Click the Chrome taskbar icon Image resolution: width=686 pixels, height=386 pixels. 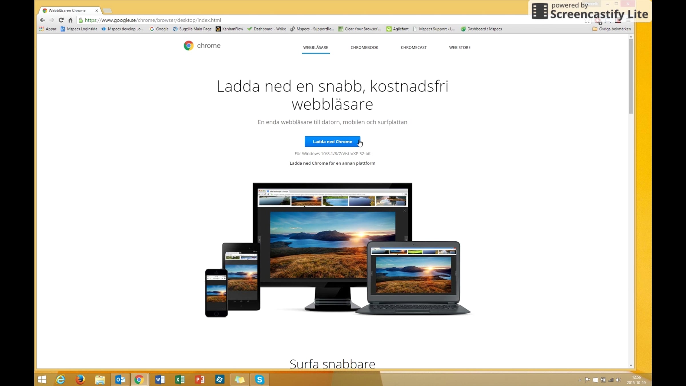tap(139, 379)
